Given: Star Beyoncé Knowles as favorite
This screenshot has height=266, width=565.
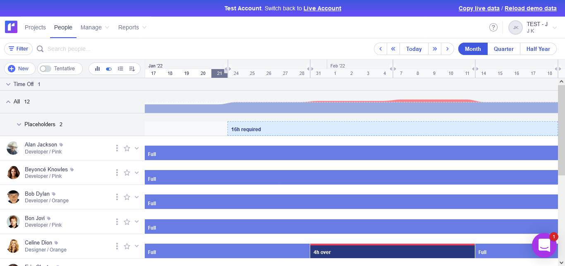Looking at the screenshot, I should coord(127,173).
